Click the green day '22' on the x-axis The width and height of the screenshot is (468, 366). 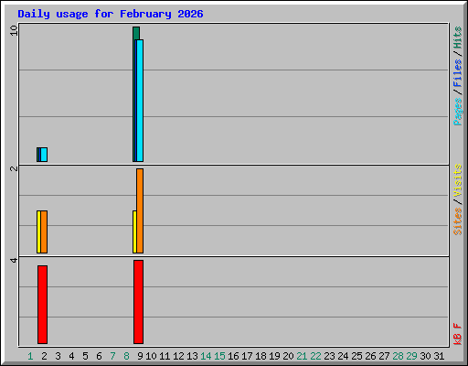(315, 356)
